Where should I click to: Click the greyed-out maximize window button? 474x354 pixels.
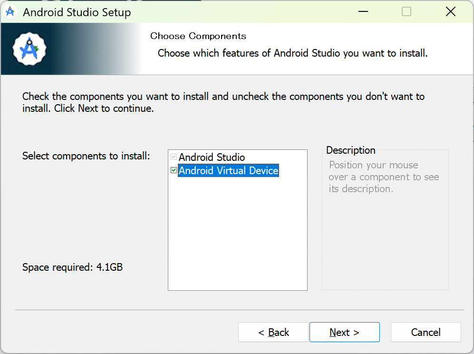tap(406, 12)
